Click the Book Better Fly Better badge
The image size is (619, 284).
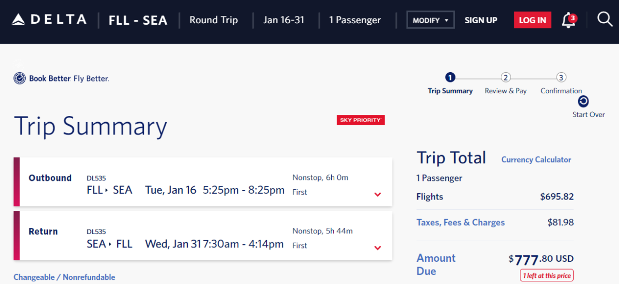coord(61,79)
